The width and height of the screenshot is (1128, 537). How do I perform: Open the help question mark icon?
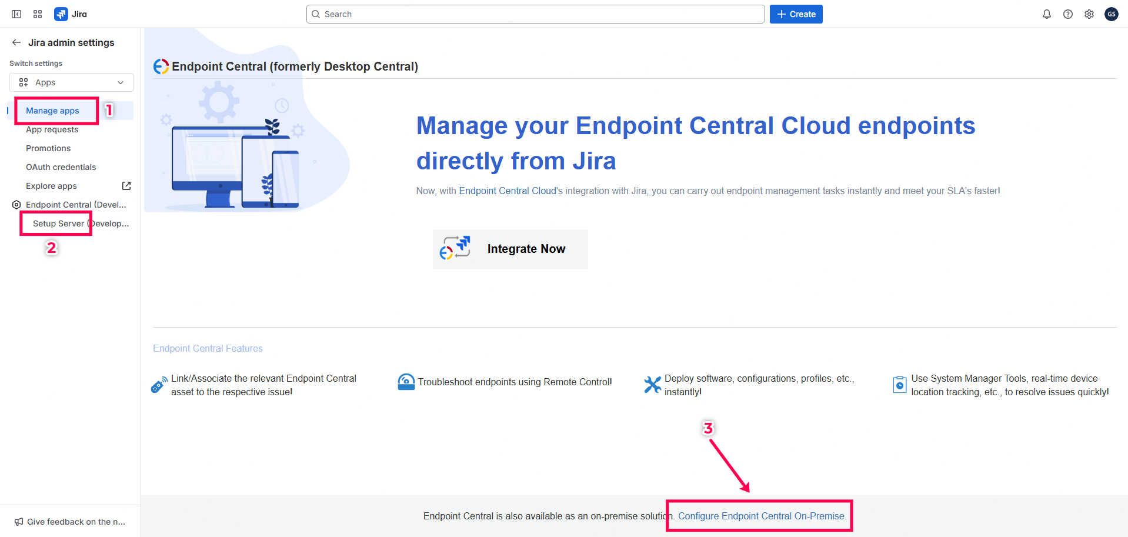coord(1068,14)
